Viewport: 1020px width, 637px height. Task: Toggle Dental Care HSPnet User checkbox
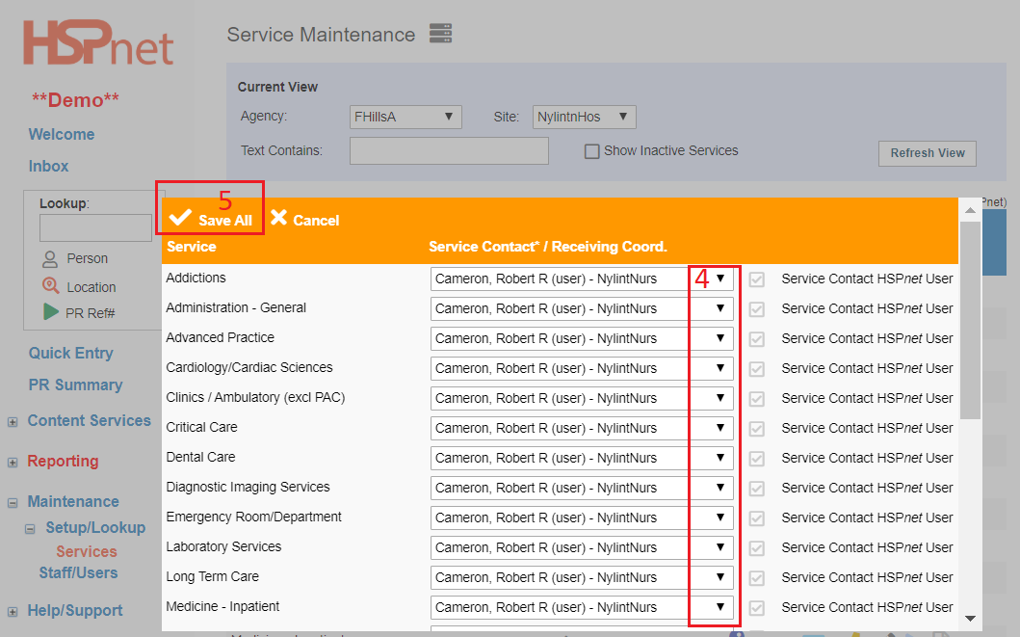coord(756,460)
